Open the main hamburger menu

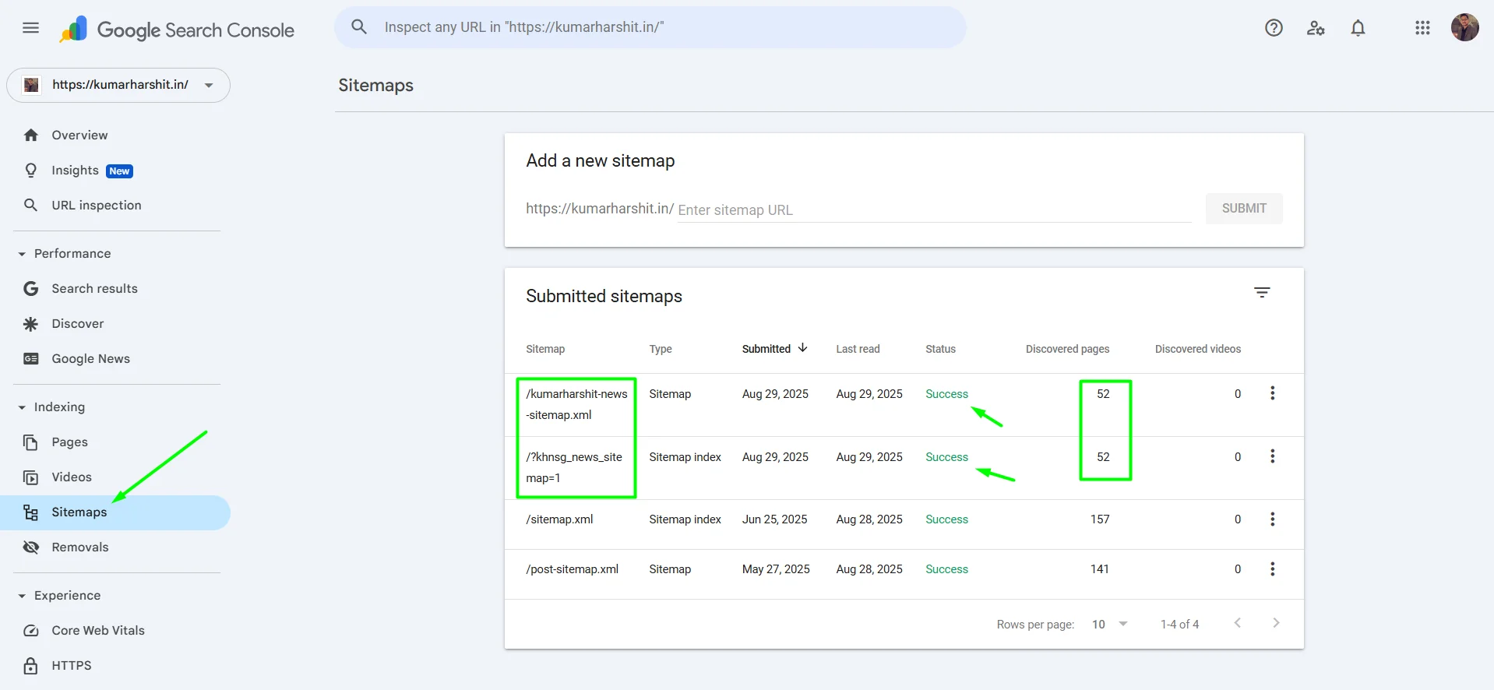[x=31, y=28]
